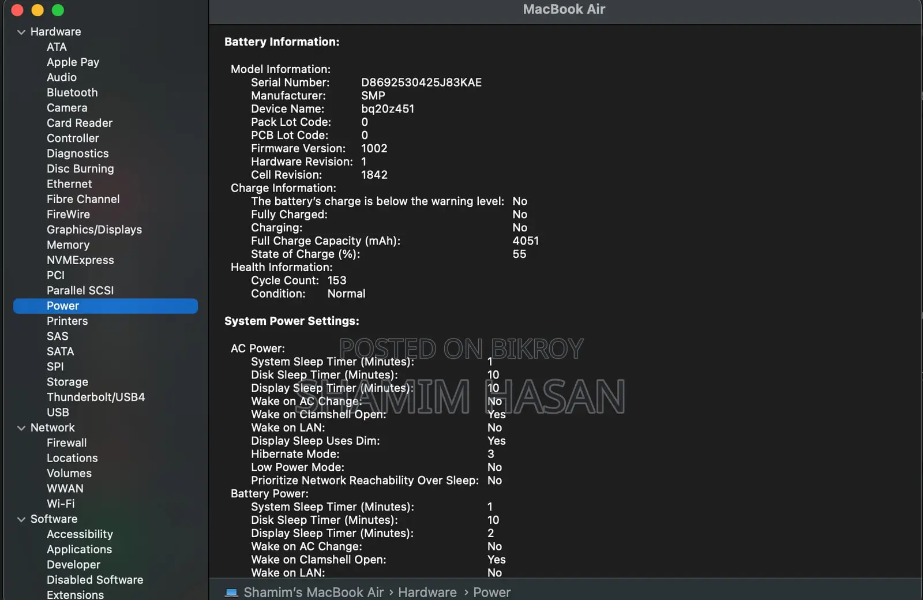Select Parallel SCSI in the sidebar
Screen dimensions: 923x600
click(x=80, y=291)
